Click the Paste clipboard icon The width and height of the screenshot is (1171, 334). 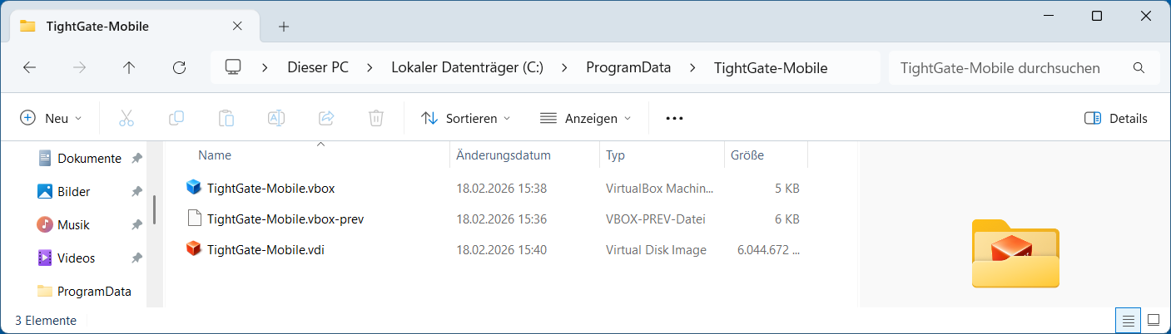click(x=226, y=118)
